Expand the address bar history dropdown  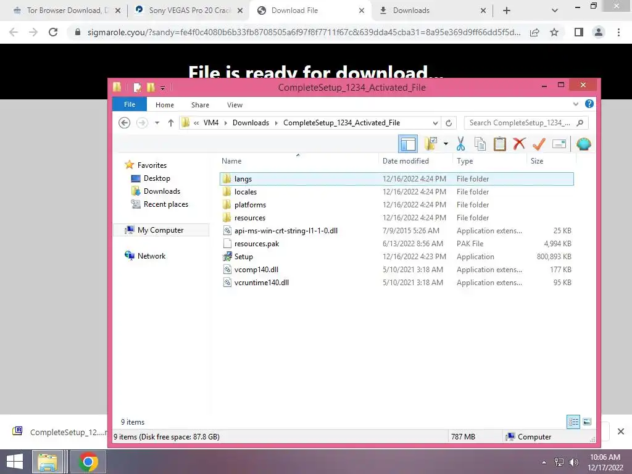435,123
